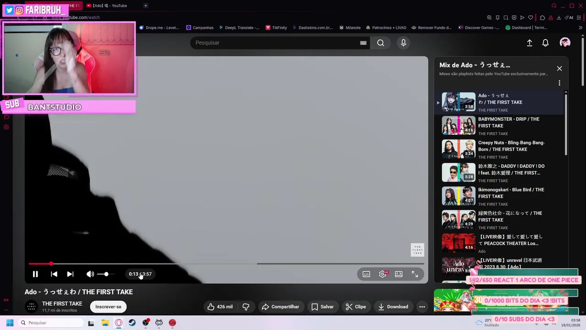Skip to the next video
Screen dimensions: 586x330
[70, 274]
